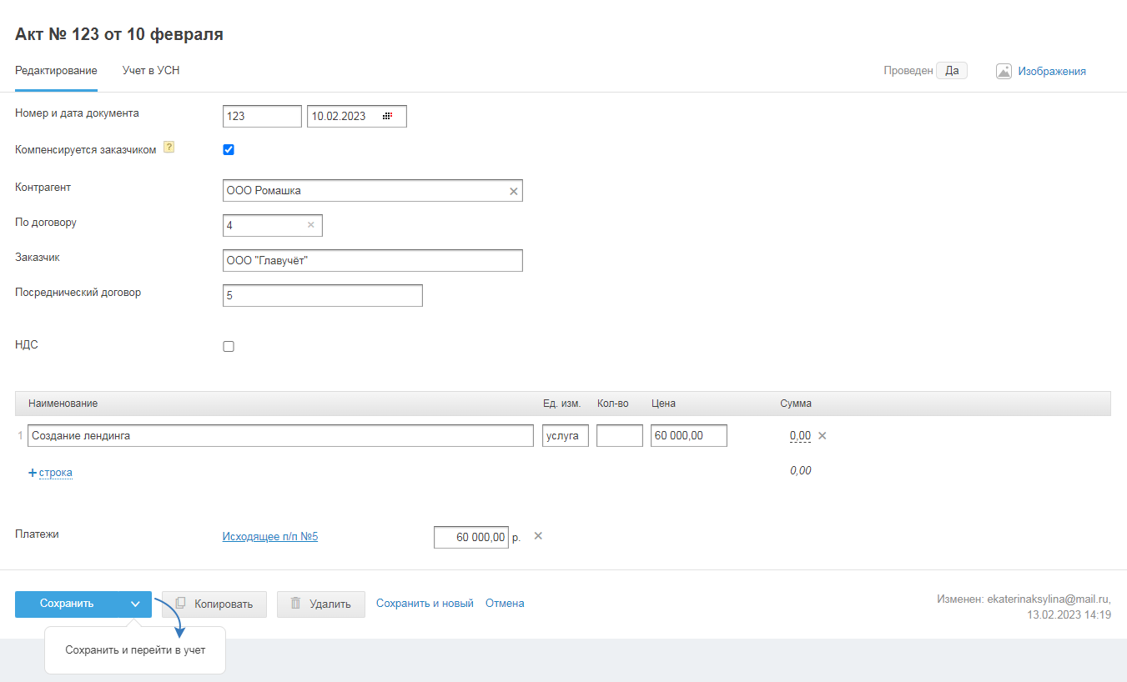Add a new строка to the table
The height and width of the screenshot is (682, 1127).
[50, 473]
